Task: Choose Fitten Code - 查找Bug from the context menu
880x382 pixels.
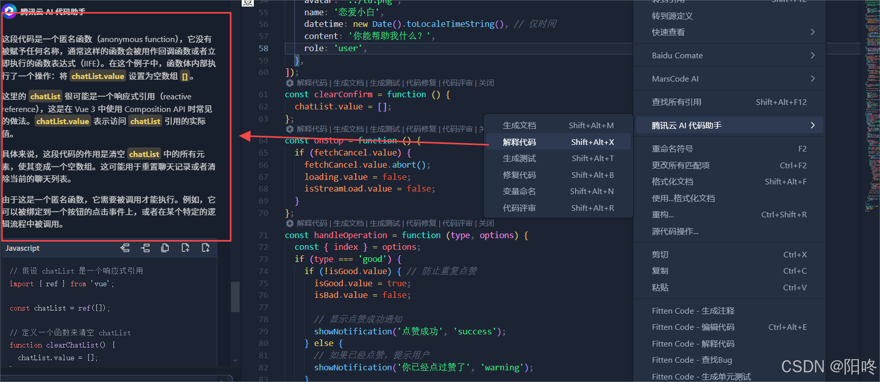Action: point(729,360)
